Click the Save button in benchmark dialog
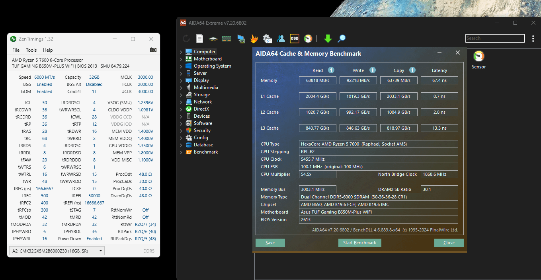 270,243
